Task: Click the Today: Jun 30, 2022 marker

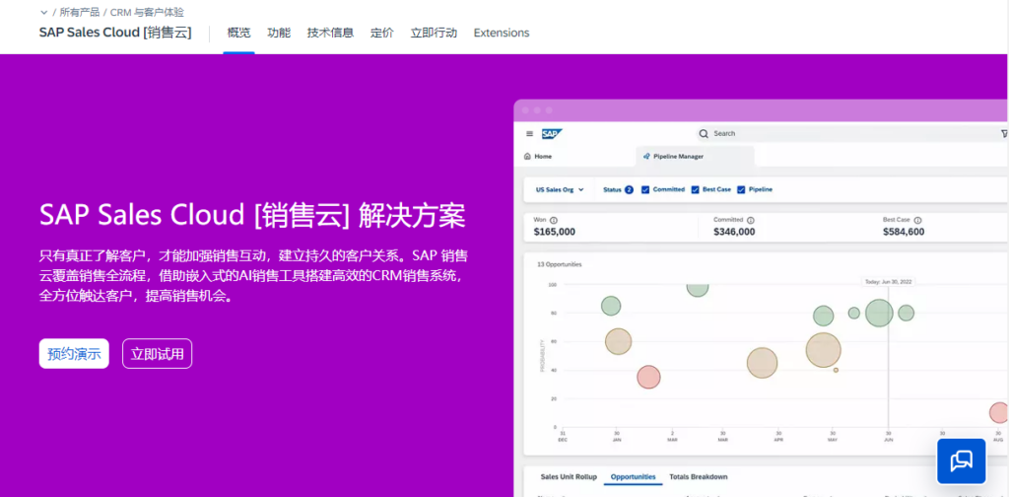Action: point(888,282)
